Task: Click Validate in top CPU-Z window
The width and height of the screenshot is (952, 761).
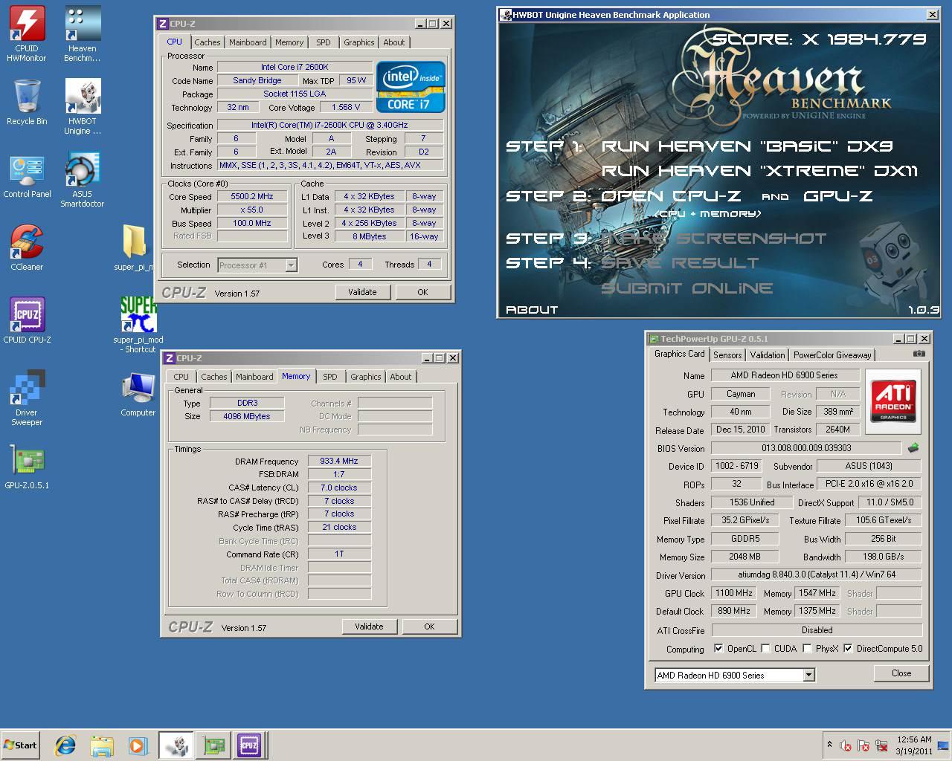Action: (362, 292)
